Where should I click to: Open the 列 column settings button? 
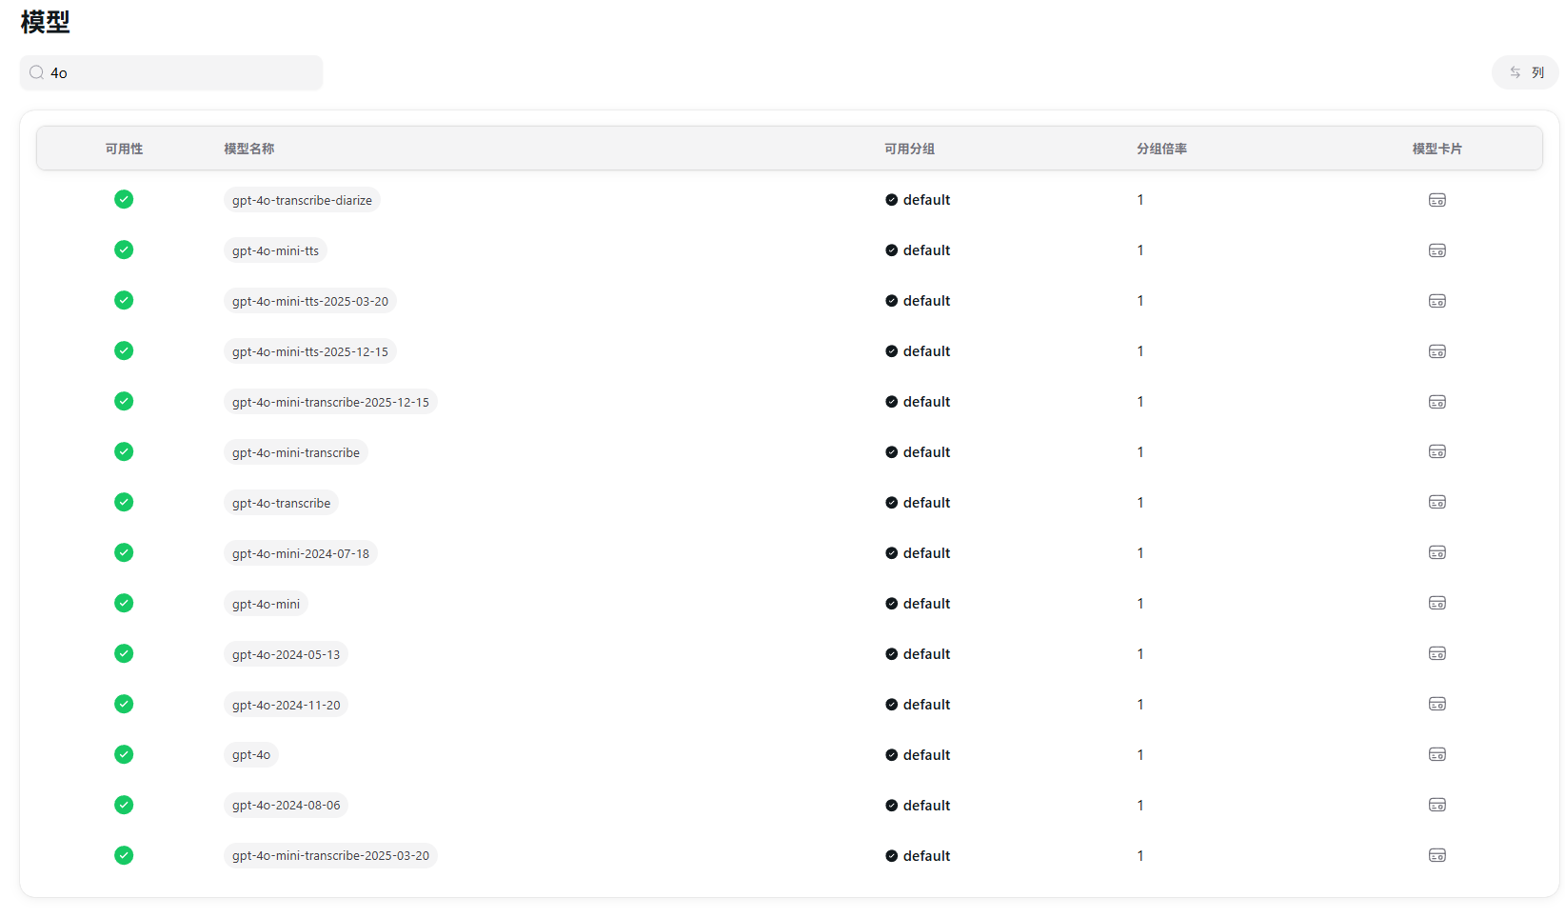1525,72
